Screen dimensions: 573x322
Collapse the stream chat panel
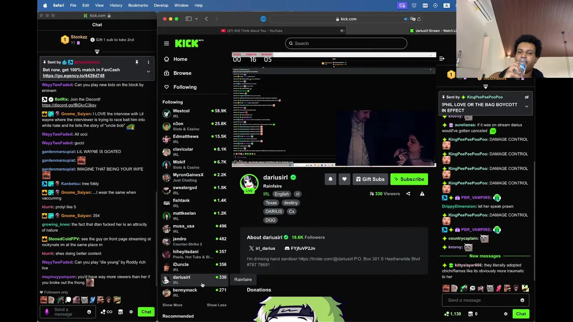[442, 59]
